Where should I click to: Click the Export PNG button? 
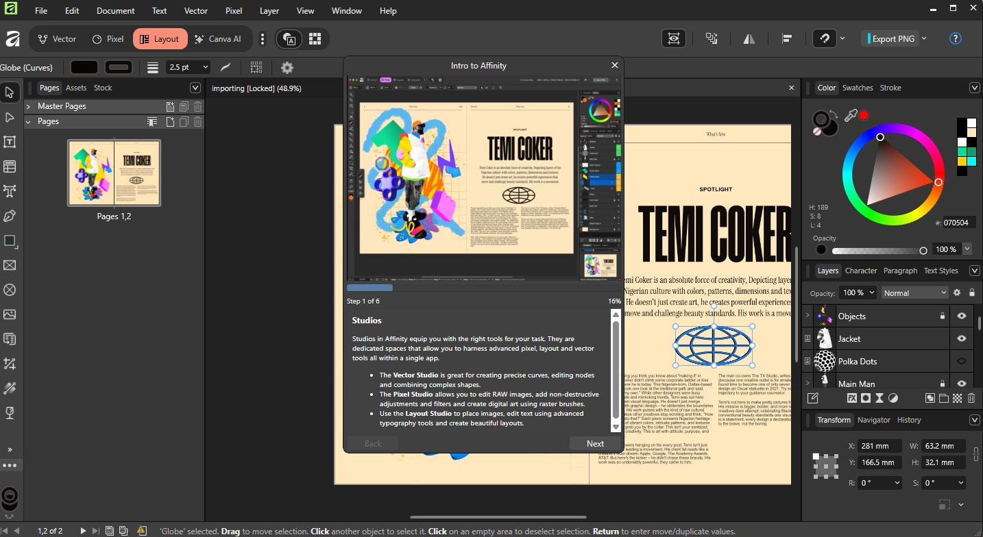tap(890, 39)
